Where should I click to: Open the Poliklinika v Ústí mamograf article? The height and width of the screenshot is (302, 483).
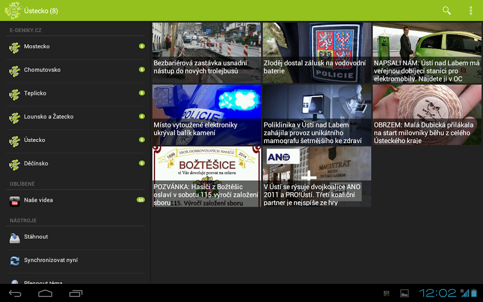click(x=316, y=115)
